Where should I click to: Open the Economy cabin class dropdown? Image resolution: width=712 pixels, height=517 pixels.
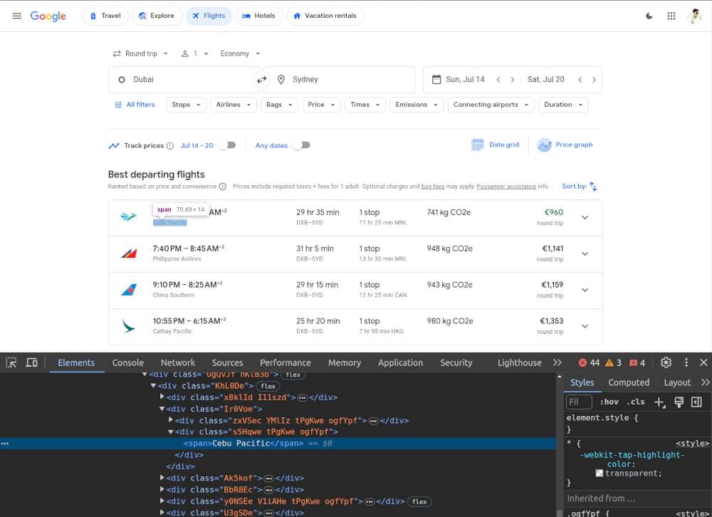(239, 53)
